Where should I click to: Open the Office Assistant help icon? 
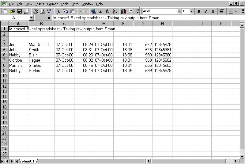coord(131,11)
